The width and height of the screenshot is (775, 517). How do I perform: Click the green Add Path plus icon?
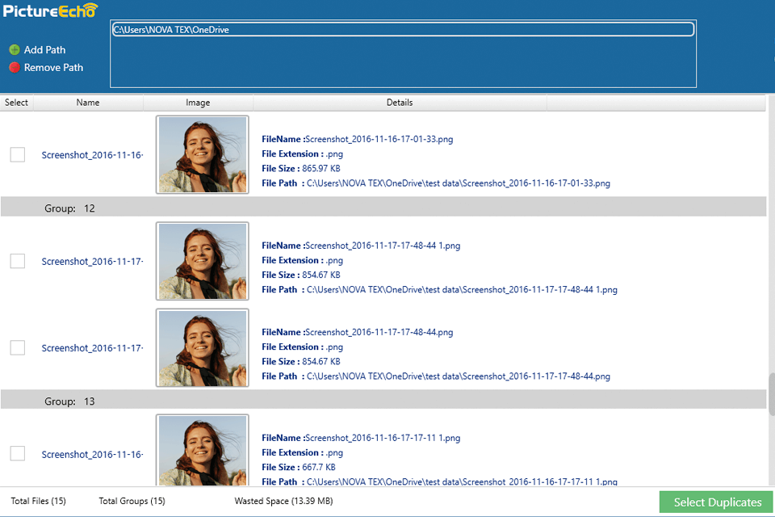tap(15, 49)
